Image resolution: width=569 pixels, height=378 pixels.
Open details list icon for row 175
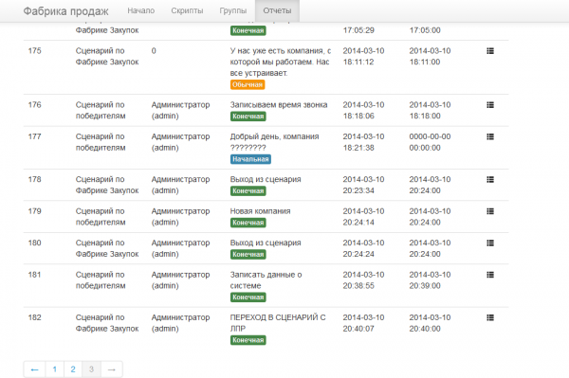(490, 51)
